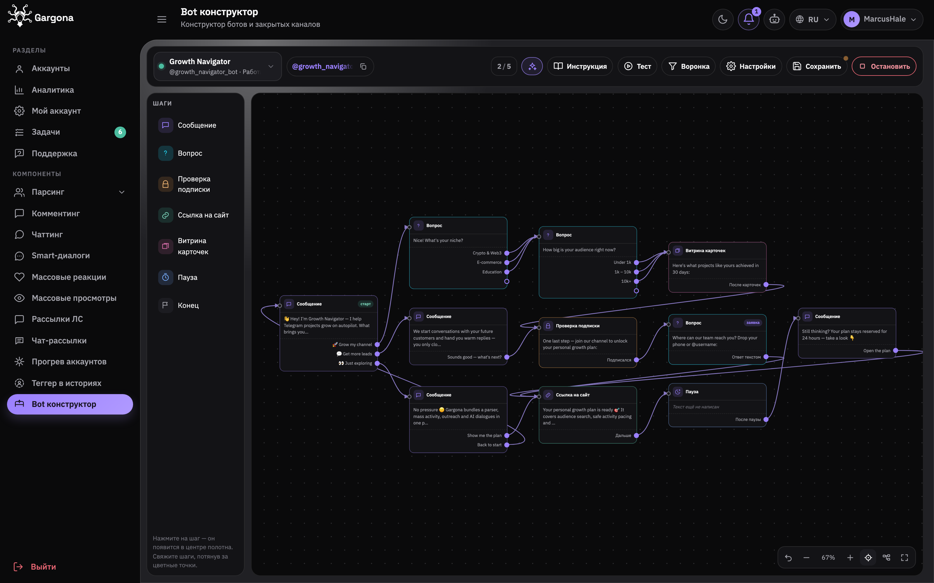Log out with Выйти

[x=35, y=566]
